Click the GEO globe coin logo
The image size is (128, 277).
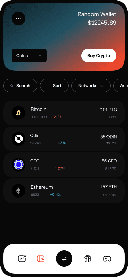pos(18,165)
